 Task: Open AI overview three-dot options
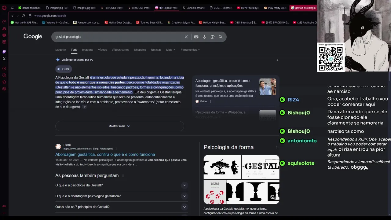click(277, 60)
